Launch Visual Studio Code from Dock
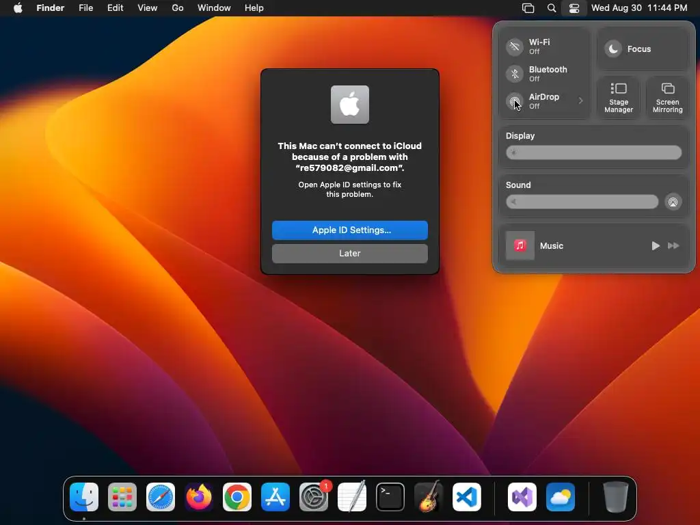 point(467,497)
